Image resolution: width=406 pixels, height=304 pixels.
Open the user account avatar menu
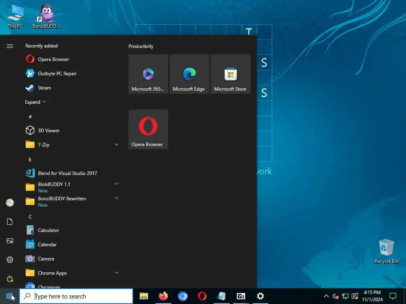pos(10,203)
